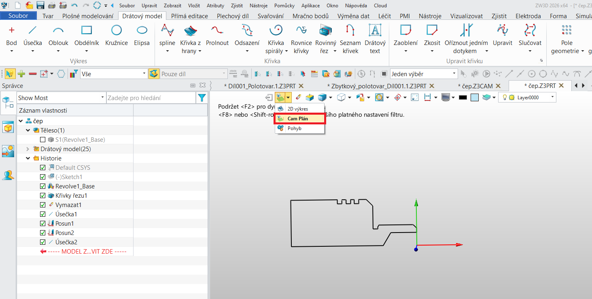Screen dimensions: 592x299
Task: Uncheck the Křivky řezu1 checkbox
Action: [43, 196]
